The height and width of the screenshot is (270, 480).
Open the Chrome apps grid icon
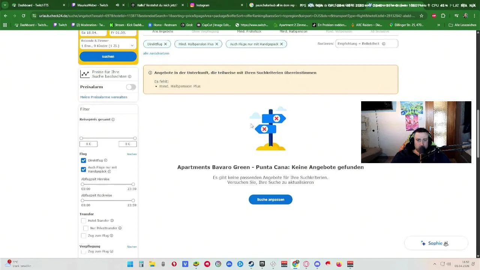click(x=5, y=25)
